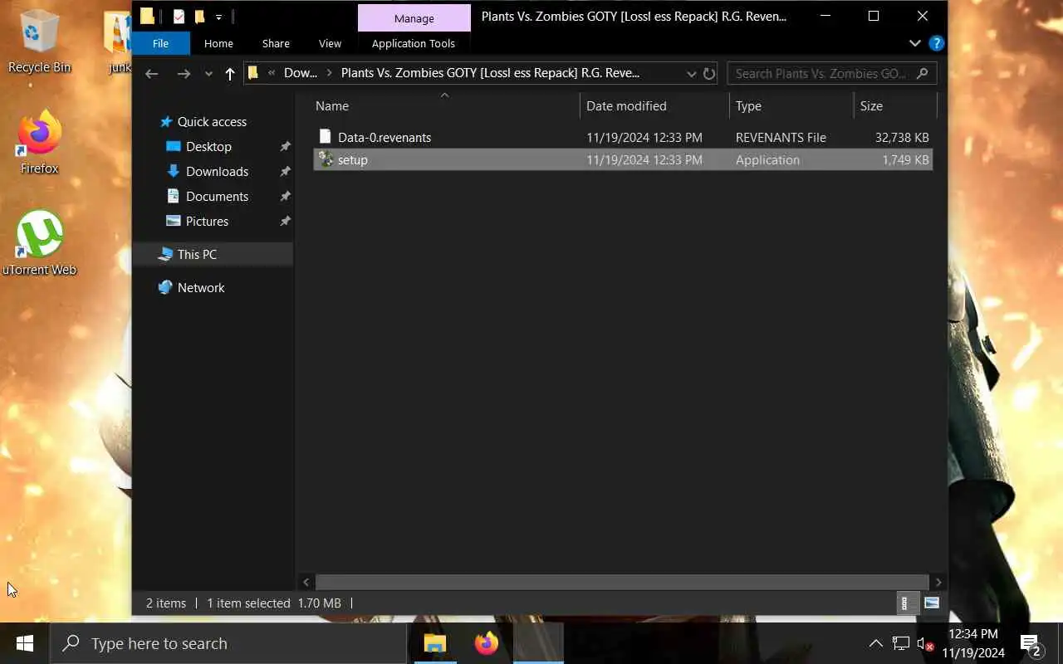1063x664 pixels.
Task: Switch to the Share ribbon tab
Action: click(x=276, y=43)
